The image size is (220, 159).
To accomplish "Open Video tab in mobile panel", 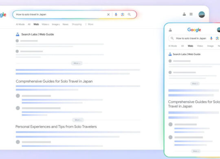I will 200,46.
